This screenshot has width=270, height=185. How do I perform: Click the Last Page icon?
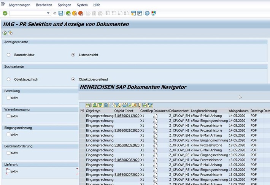pyautogui.click(x=126, y=13)
